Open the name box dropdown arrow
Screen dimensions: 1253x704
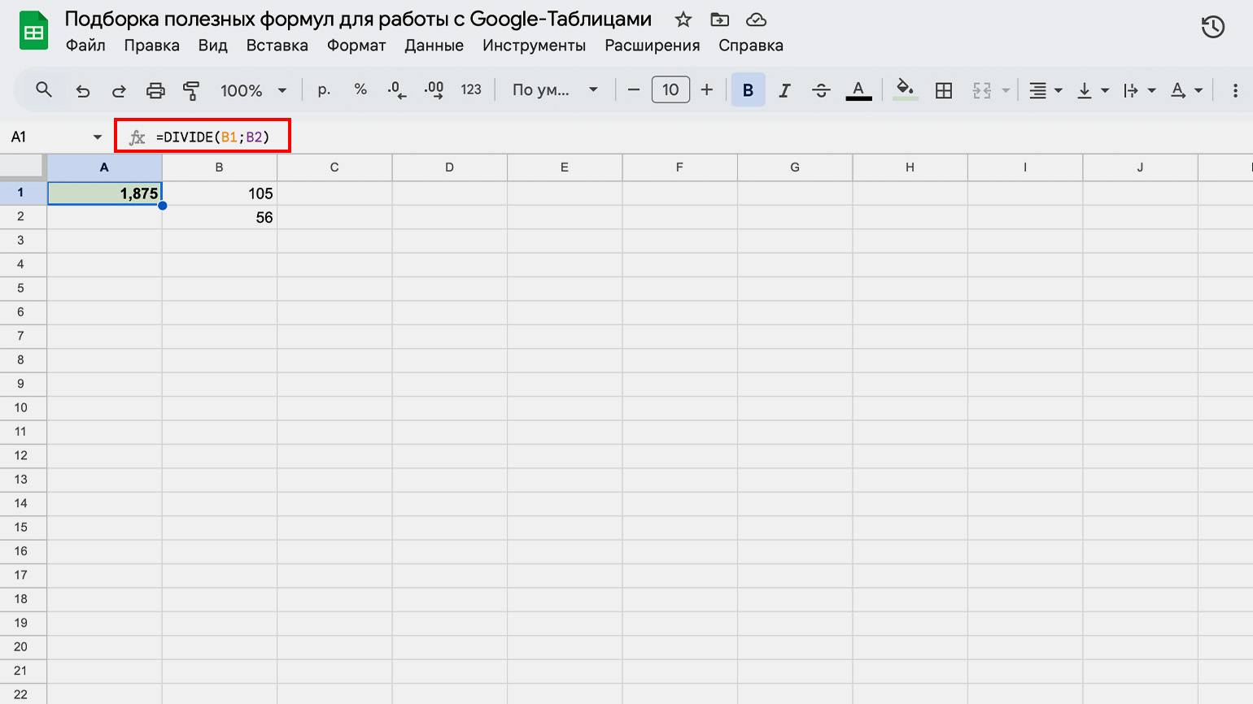98,137
